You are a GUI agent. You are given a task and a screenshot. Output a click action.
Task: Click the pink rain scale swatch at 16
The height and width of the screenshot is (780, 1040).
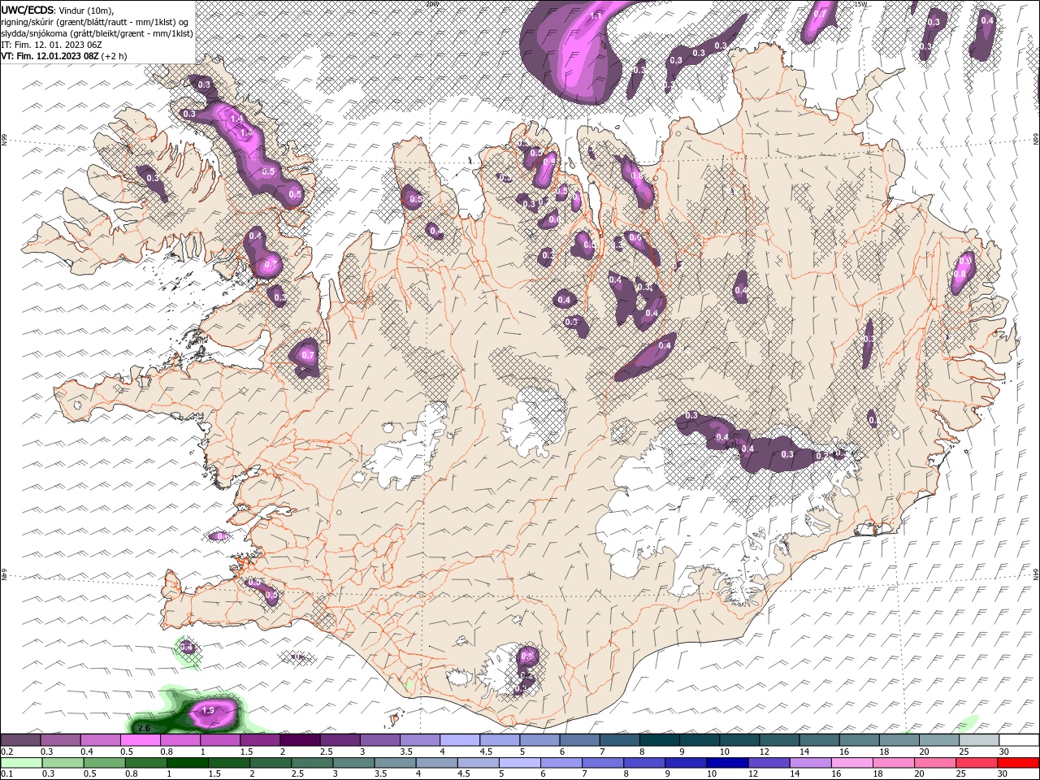coord(851,763)
